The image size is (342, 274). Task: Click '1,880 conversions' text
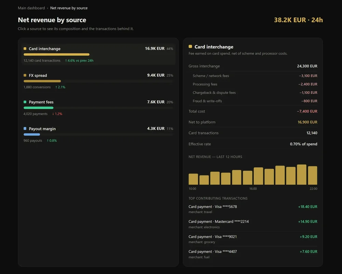37,87
